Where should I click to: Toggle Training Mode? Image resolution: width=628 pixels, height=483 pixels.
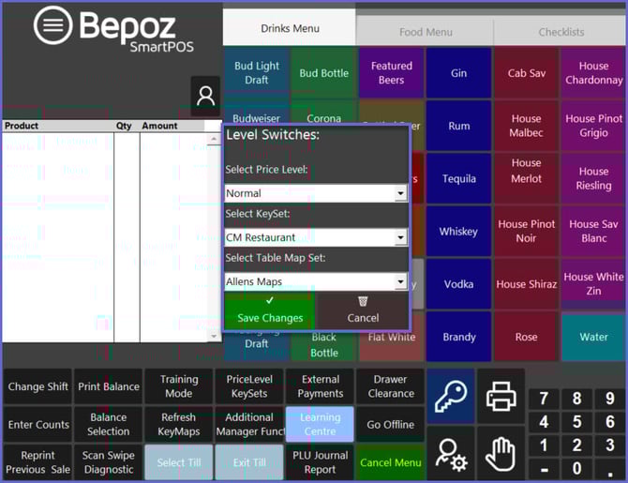[178, 386]
